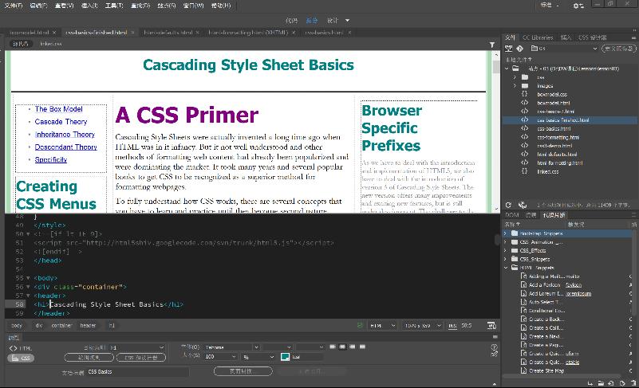
Task: Click the site connect icon in Files panel
Action: click(x=509, y=49)
